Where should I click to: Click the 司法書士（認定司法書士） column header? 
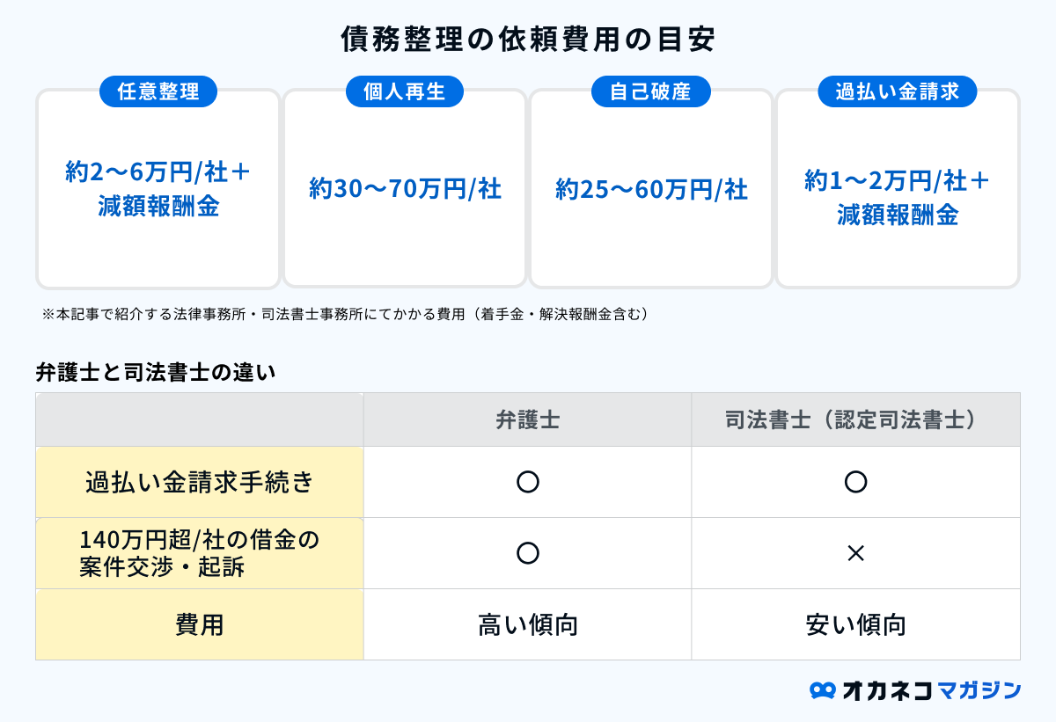tap(855, 420)
